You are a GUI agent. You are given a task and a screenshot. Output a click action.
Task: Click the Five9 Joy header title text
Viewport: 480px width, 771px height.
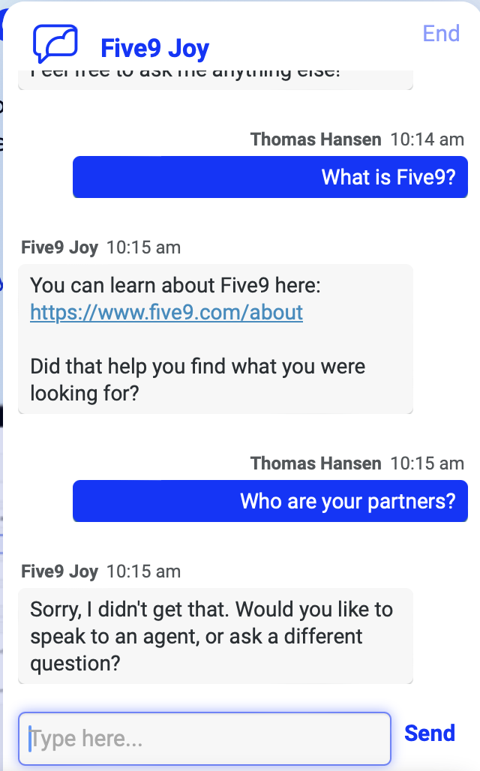click(154, 46)
